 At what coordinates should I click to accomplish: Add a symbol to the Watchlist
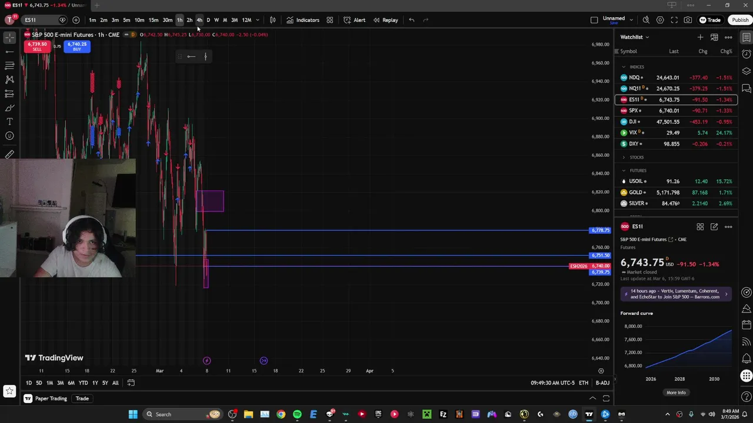(x=700, y=37)
